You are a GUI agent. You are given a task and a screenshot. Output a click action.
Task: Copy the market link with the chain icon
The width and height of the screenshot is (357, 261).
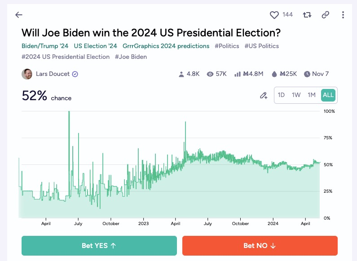(x=326, y=15)
